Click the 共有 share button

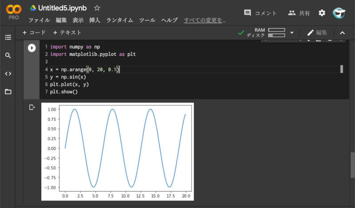click(x=299, y=13)
